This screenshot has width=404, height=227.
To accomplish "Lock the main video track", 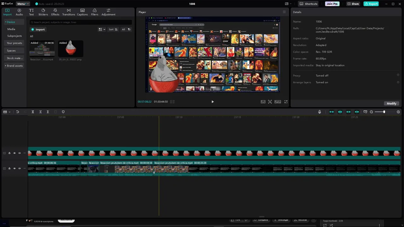I will (x=9, y=168).
